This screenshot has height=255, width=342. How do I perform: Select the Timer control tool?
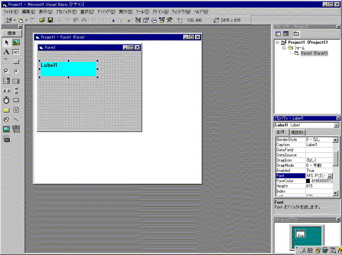coord(6,100)
